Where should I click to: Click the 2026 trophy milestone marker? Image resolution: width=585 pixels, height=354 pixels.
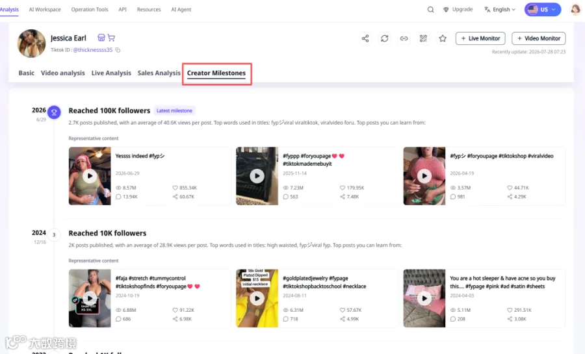pos(54,112)
